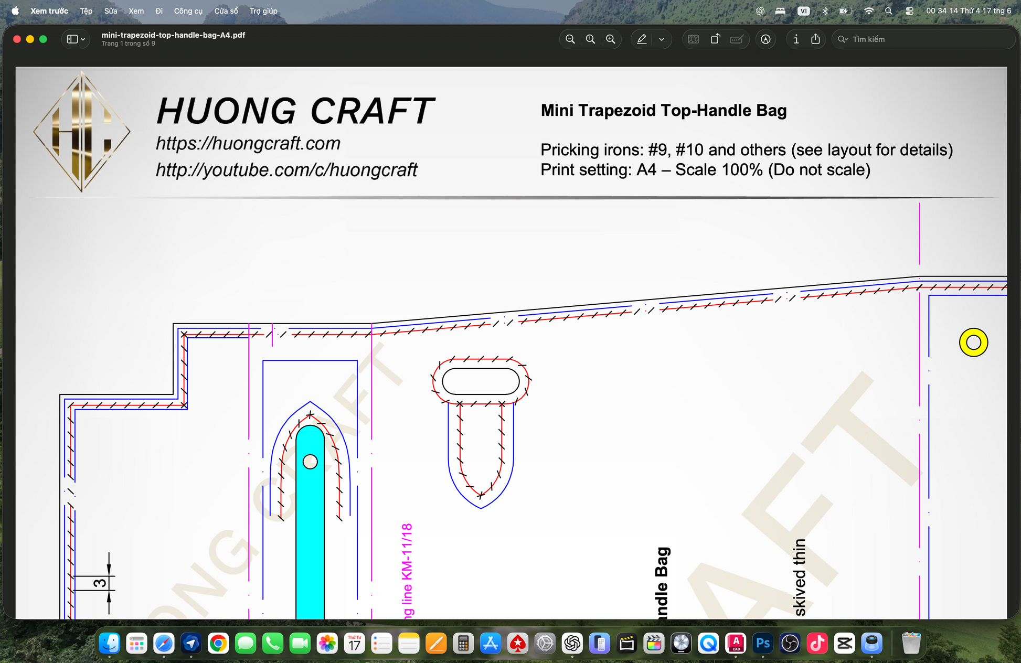Expand highlight color options chevron
This screenshot has height=663, width=1021.
pos(662,39)
